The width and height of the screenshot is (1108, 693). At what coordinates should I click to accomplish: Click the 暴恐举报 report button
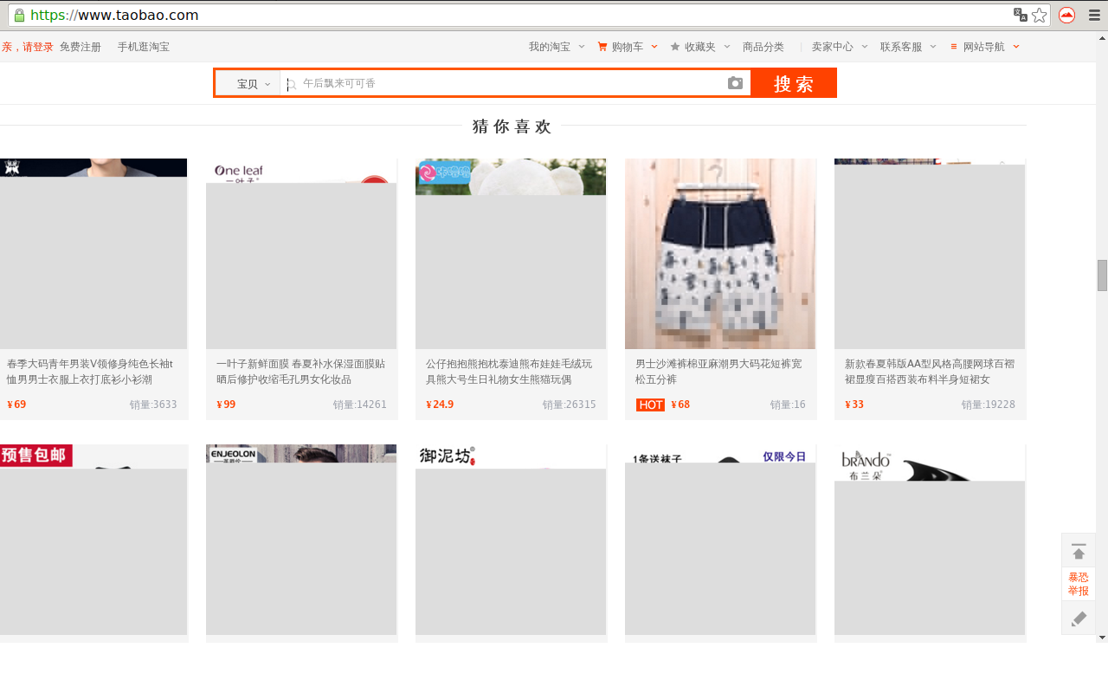(x=1079, y=585)
